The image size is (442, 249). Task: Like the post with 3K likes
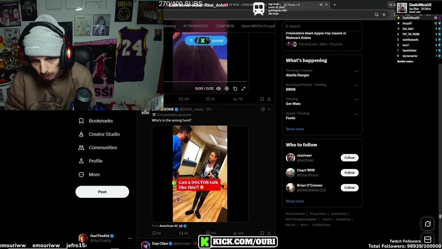[210, 99]
